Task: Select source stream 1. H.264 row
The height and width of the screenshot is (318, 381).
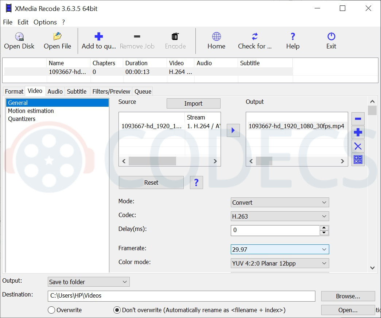Action: (170, 126)
